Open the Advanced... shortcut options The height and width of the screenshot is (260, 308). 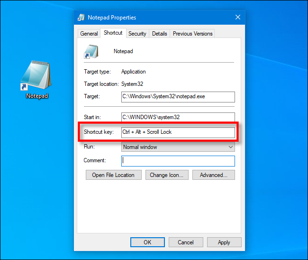point(214,175)
